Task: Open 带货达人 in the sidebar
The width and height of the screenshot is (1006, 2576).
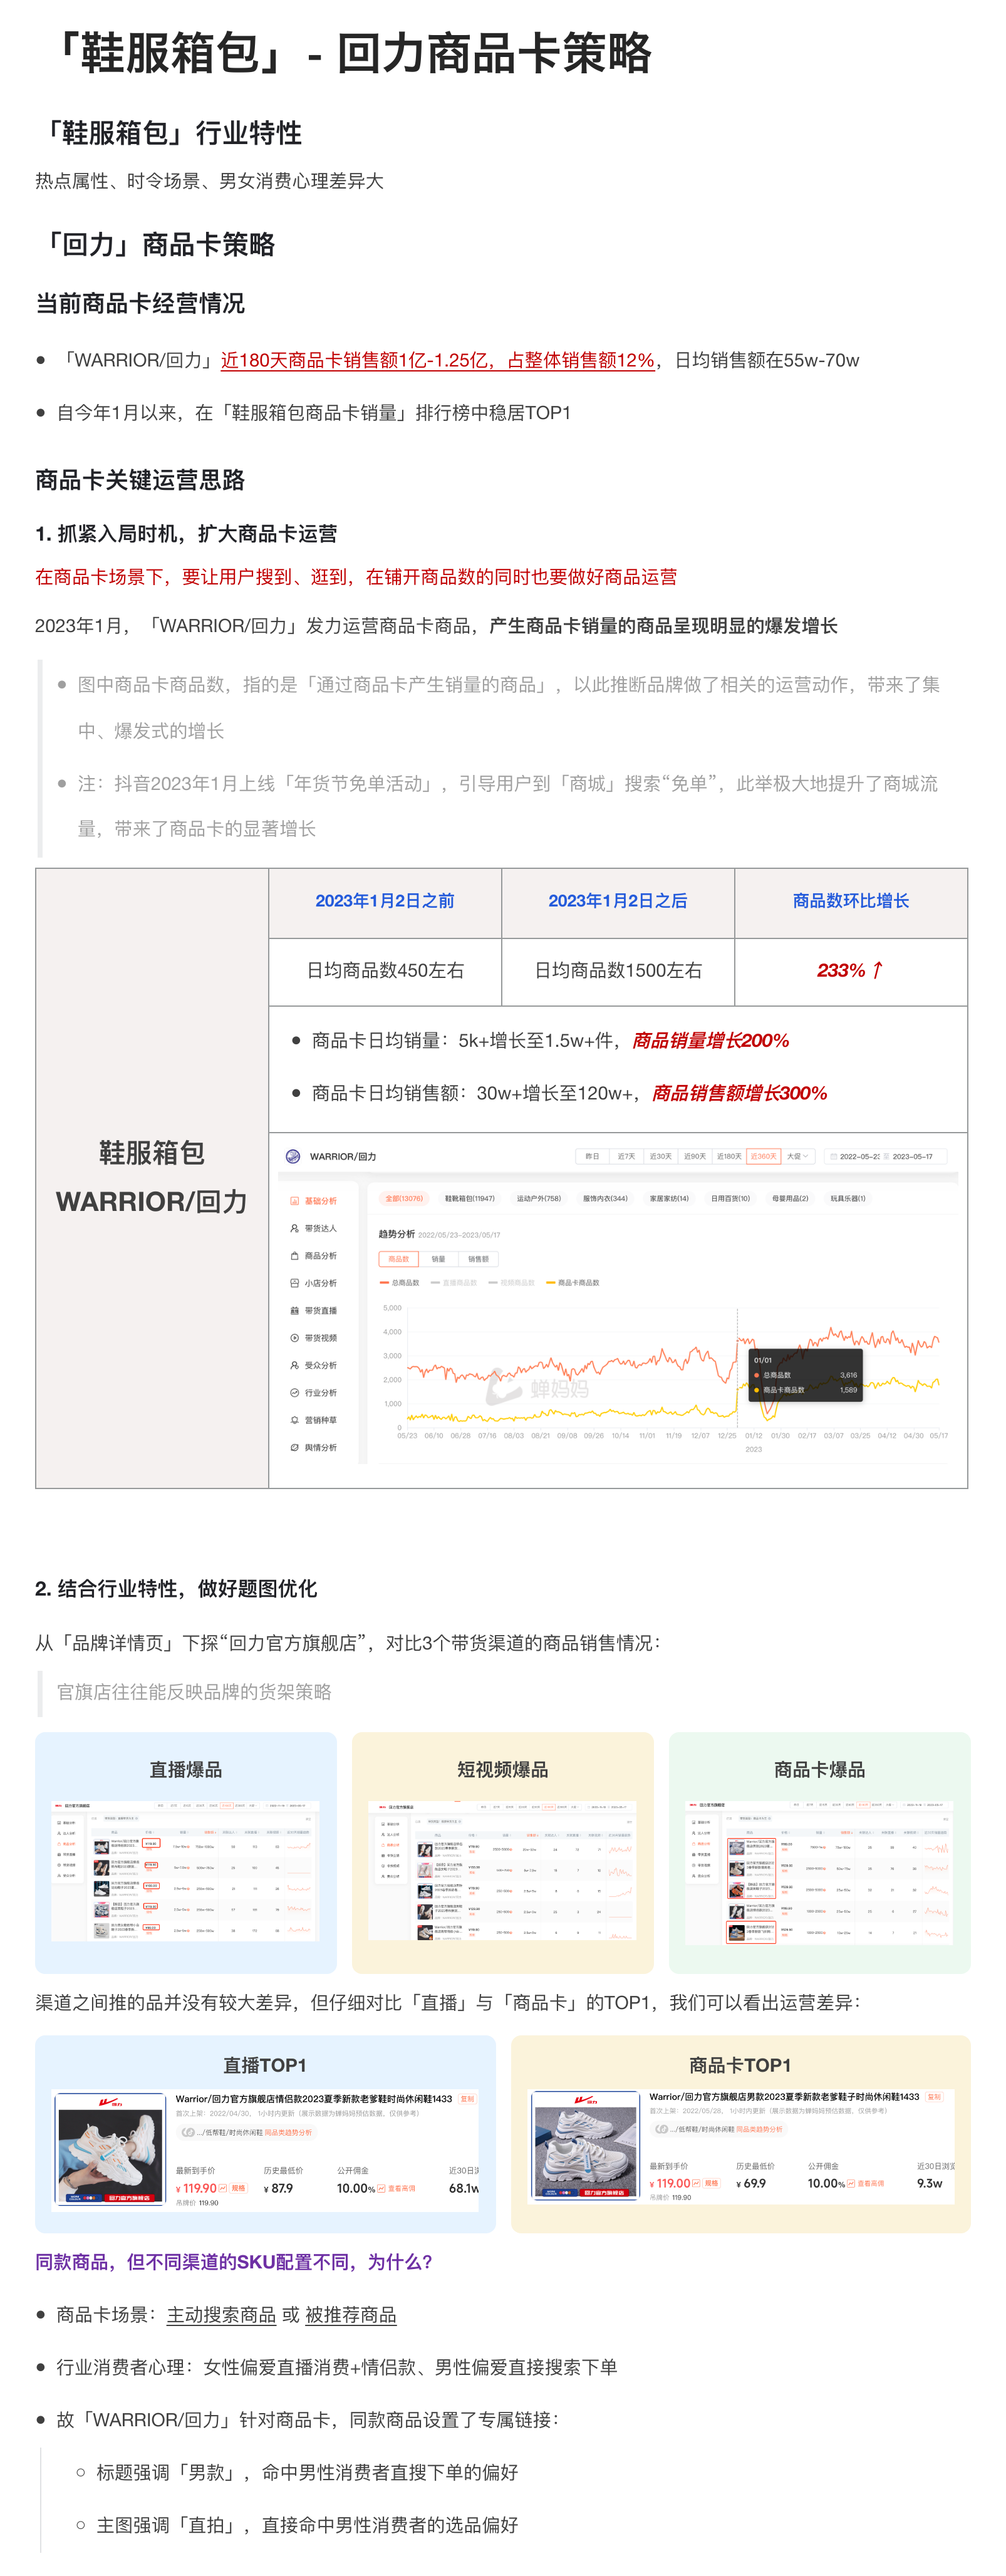Action: pos(313,1228)
